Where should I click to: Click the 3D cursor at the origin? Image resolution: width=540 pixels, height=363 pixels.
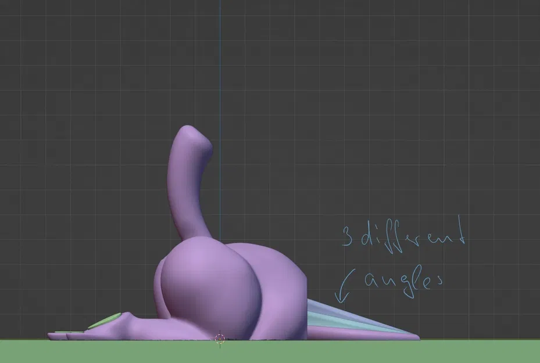pos(220,339)
